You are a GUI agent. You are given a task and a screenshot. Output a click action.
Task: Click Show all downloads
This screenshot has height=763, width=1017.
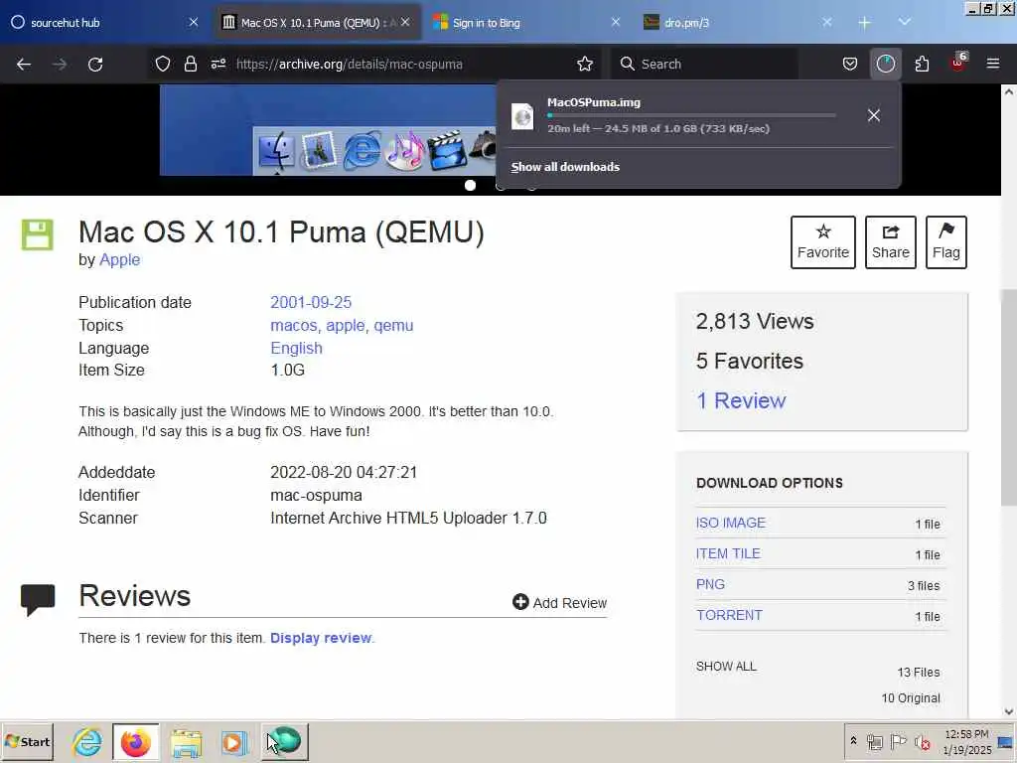tap(565, 167)
